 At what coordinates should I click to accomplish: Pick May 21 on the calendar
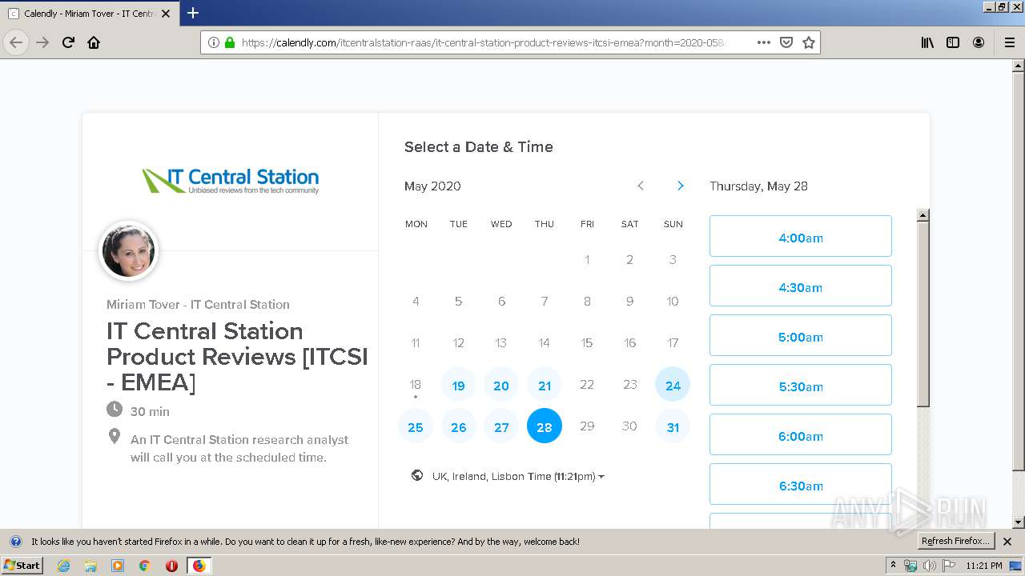point(545,386)
